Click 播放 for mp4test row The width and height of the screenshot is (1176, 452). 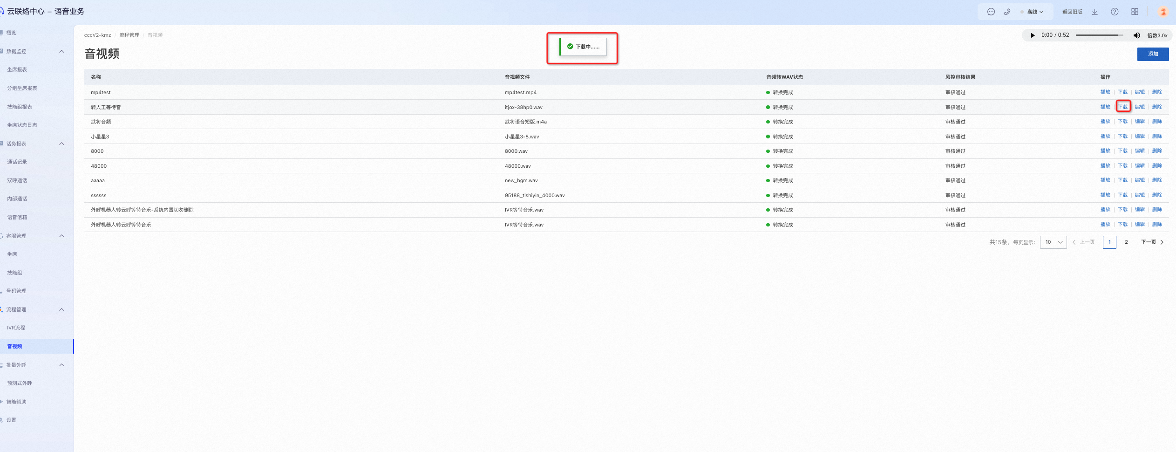pos(1105,92)
